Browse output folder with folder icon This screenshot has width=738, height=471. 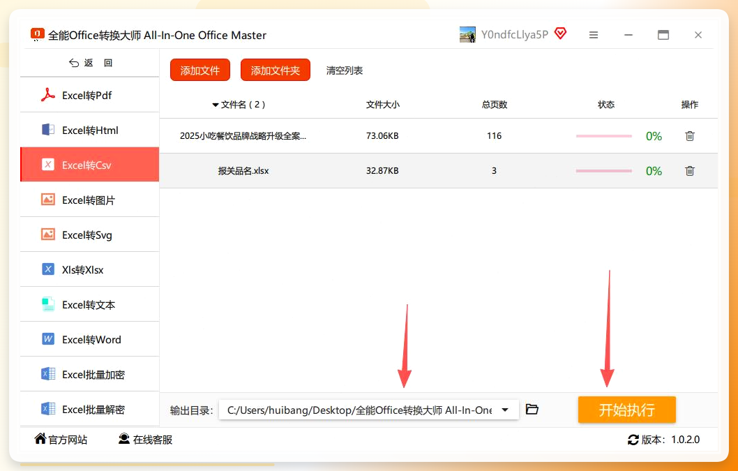pos(532,409)
